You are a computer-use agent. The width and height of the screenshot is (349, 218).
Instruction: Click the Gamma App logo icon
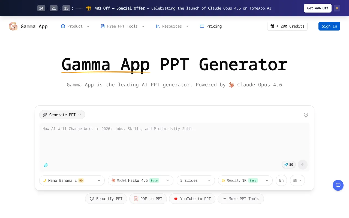(13, 26)
